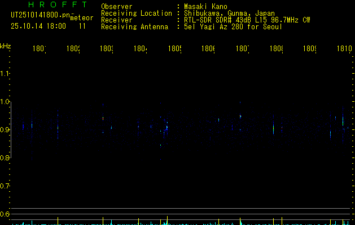Viewport: 355px width, 225px height.
Task: Click the 0.9 frequency axis label
Action: 5,130
